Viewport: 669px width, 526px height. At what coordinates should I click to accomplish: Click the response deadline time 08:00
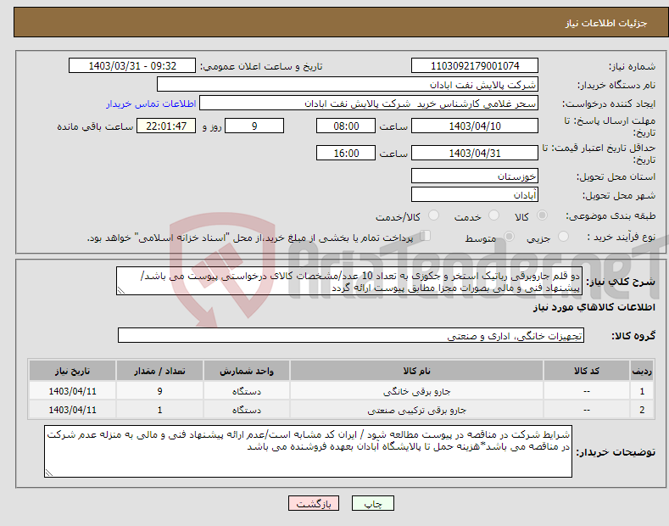click(346, 126)
